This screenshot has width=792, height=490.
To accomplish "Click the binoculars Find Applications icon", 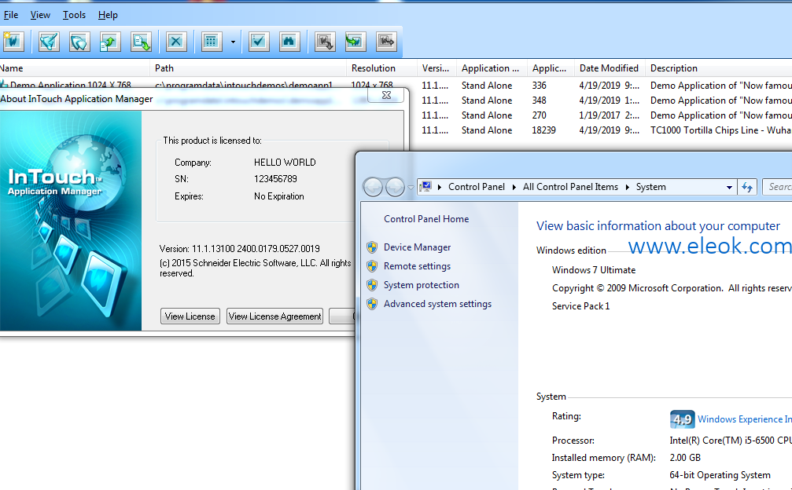I will 289,42.
